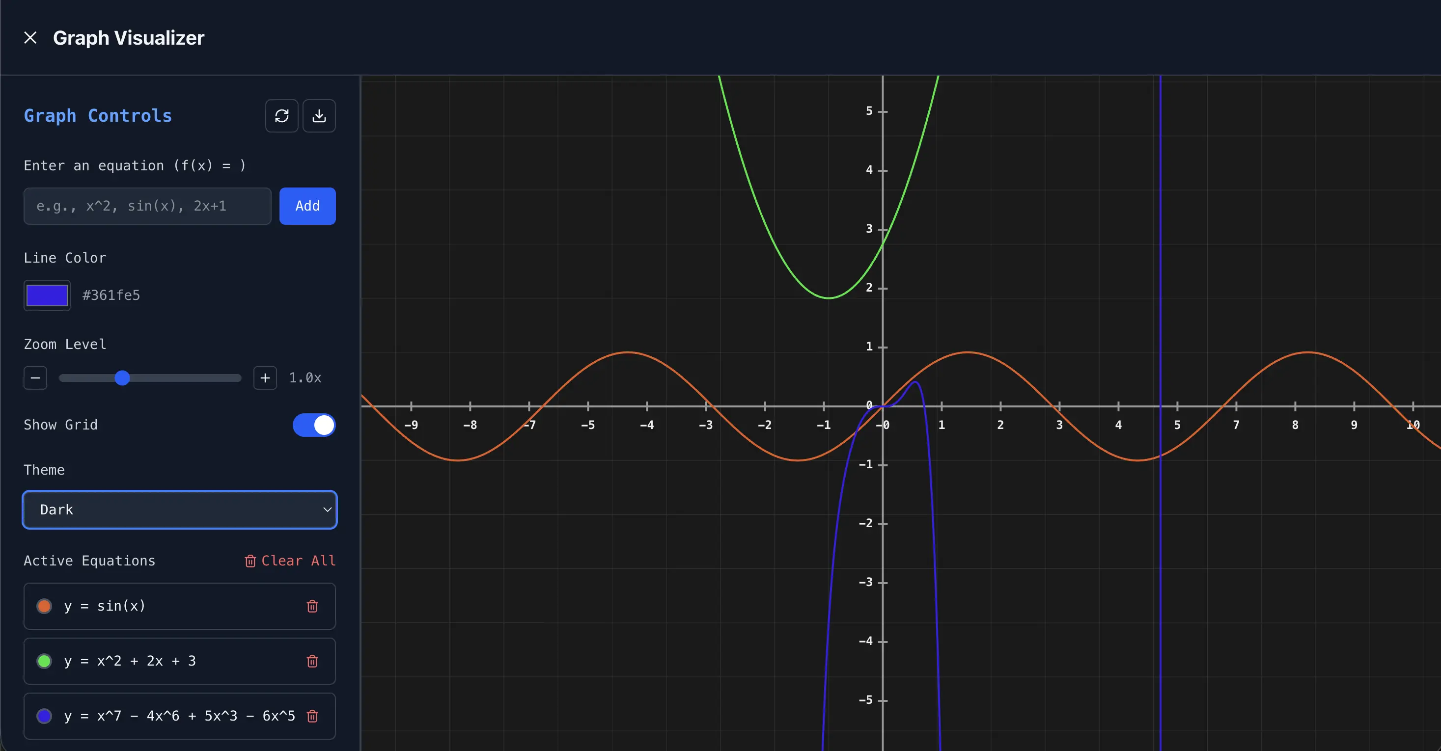Image resolution: width=1441 pixels, height=751 pixels.
Task: Click the download graph icon
Action: point(319,116)
